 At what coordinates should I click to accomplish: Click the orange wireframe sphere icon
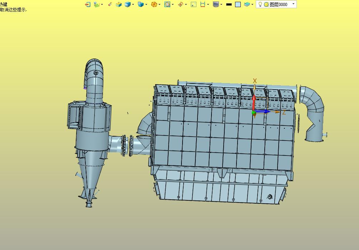154,4
